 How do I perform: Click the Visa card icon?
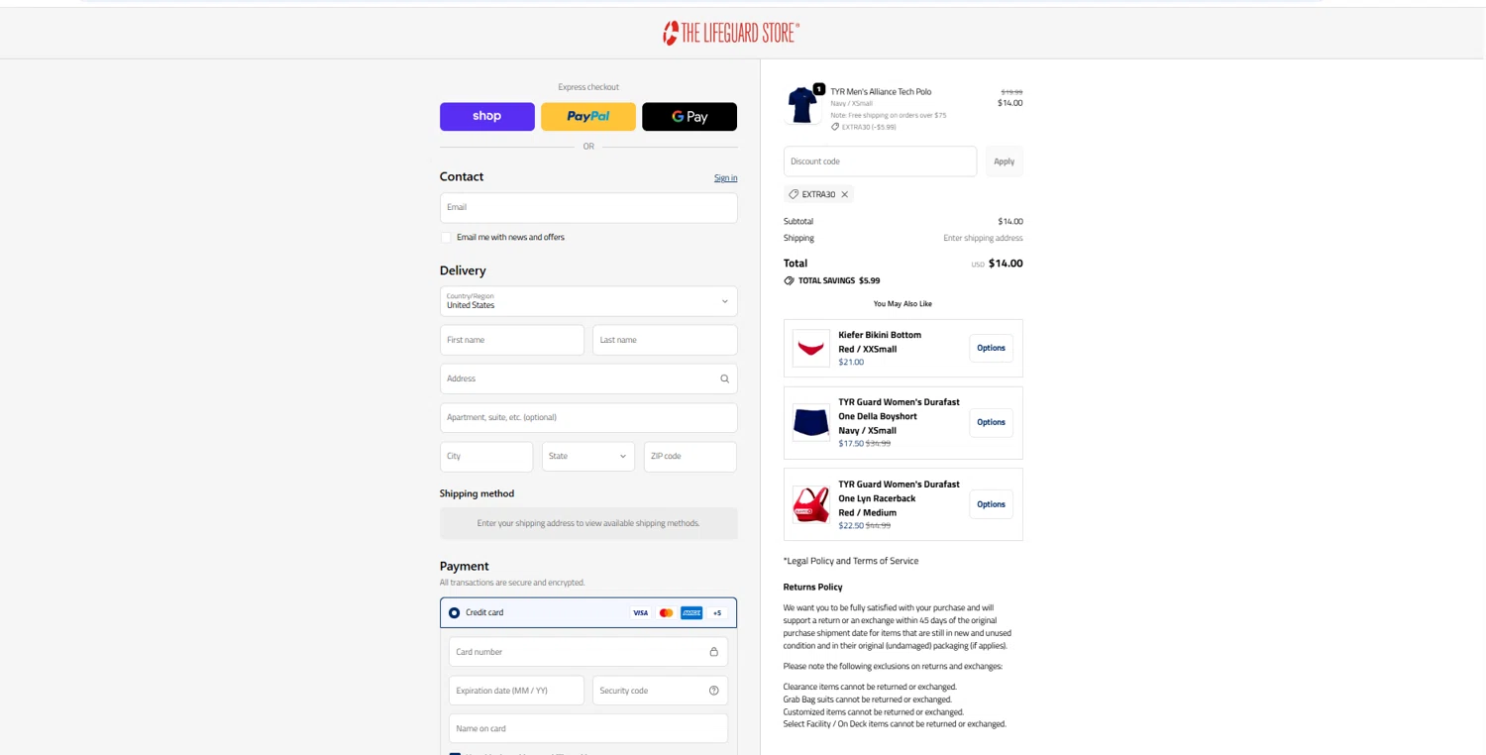[x=640, y=613]
